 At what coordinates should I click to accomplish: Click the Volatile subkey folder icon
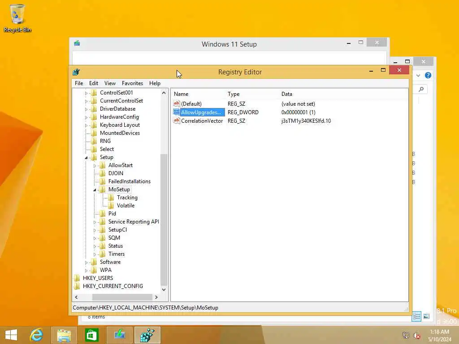pos(111,206)
